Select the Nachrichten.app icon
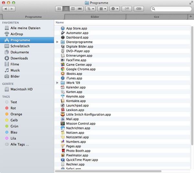The image size is (194, 173). [x=63, y=128]
